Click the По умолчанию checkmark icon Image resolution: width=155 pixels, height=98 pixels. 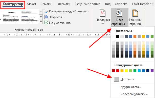pos(46,23)
